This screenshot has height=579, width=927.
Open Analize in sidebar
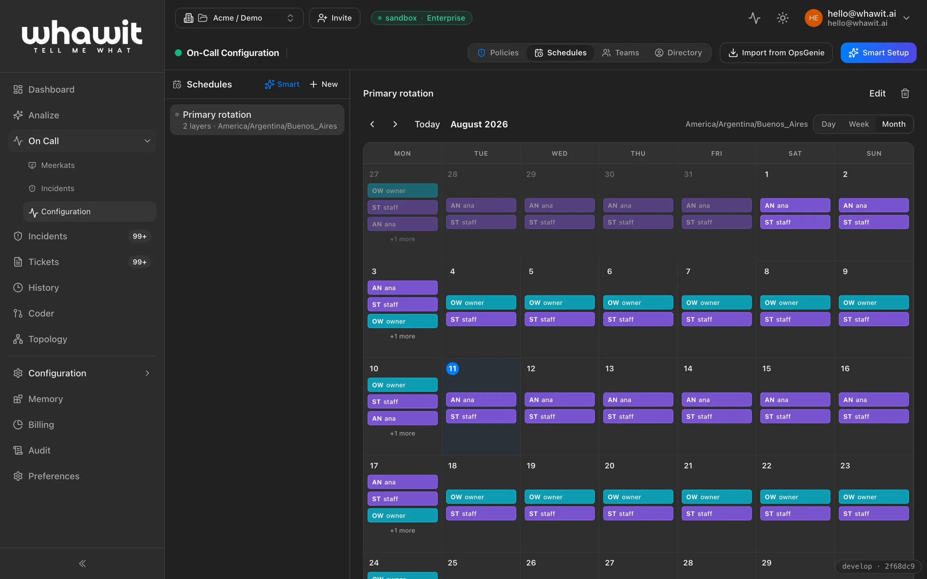[82, 115]
